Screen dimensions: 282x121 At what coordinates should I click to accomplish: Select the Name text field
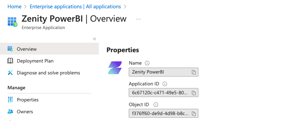(163, 72)
